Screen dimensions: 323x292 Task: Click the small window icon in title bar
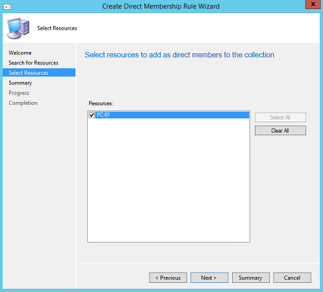[x=7, y=7]
